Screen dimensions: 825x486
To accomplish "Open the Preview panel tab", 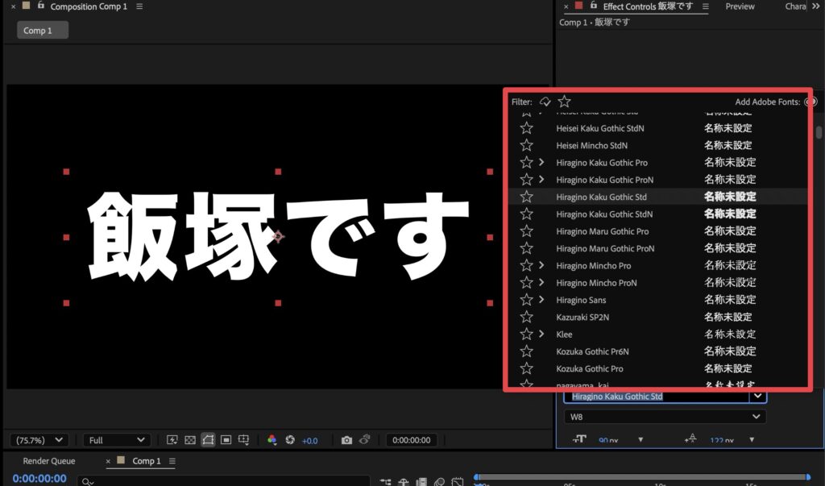I will [x=740, y=6].
